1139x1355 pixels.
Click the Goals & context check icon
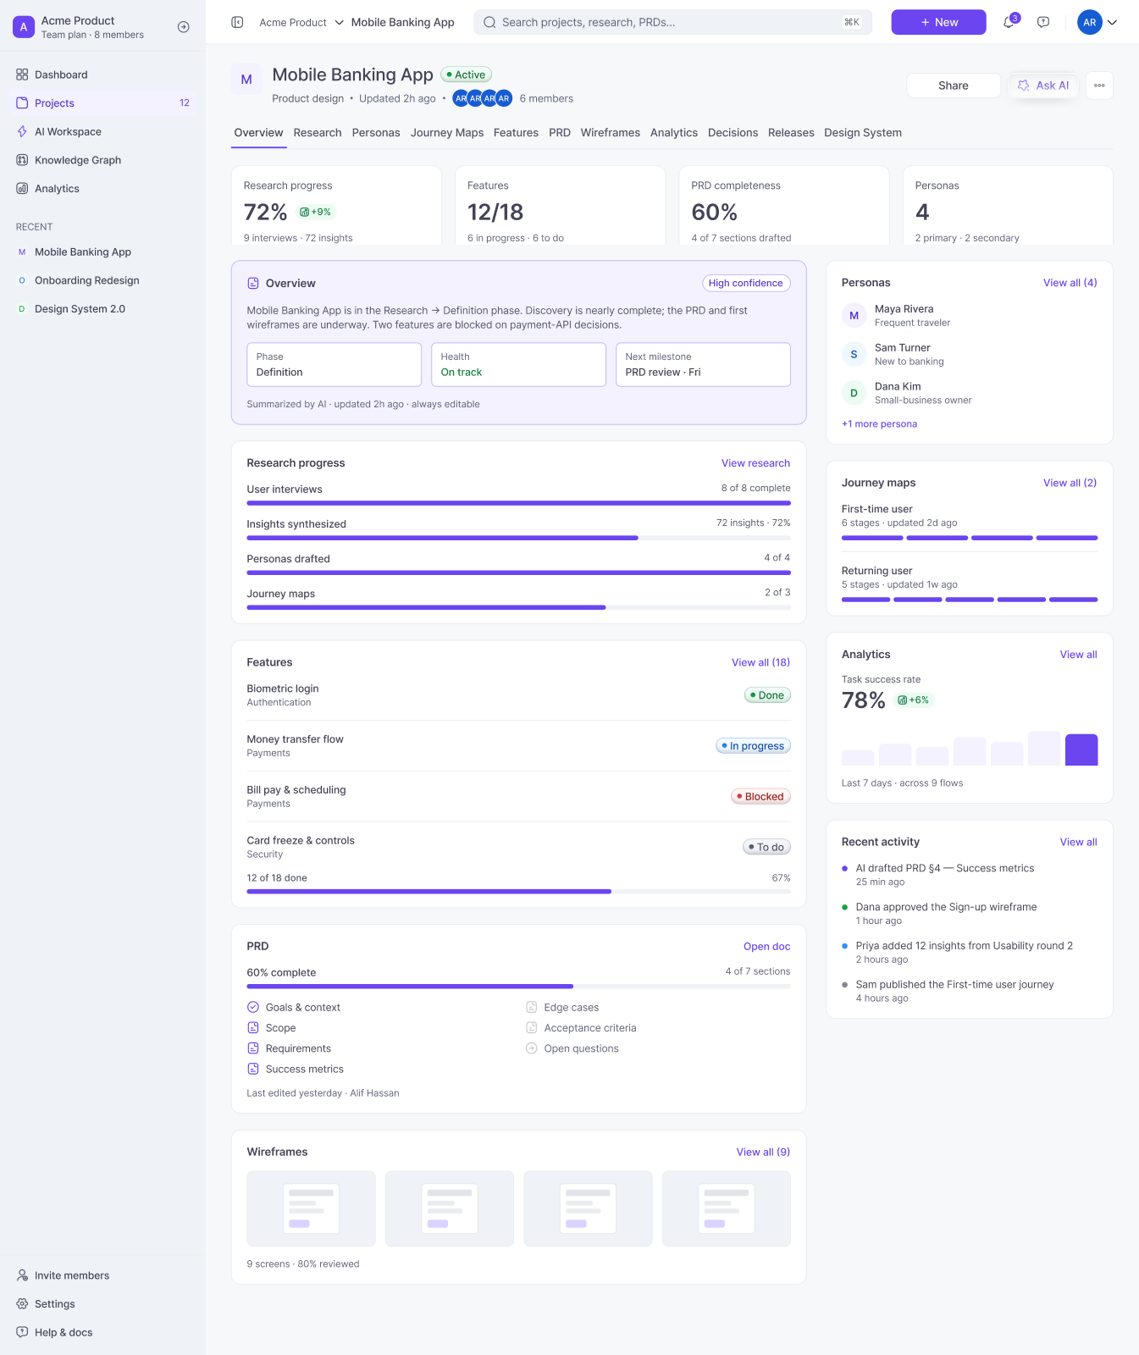(253, 1007)
